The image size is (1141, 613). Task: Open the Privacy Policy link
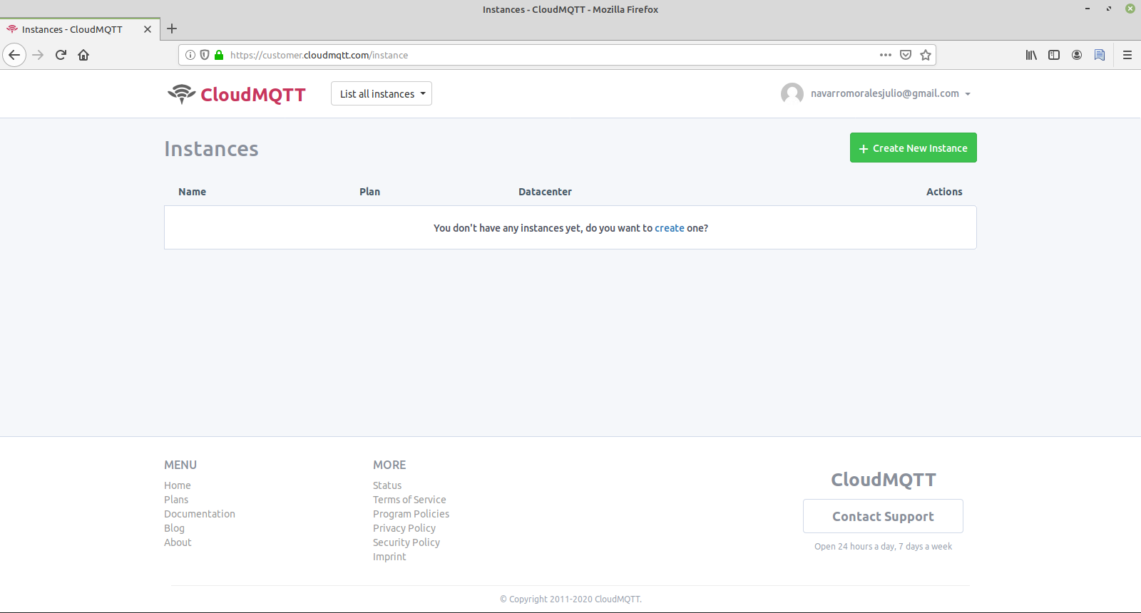click(x=404, y=528)
